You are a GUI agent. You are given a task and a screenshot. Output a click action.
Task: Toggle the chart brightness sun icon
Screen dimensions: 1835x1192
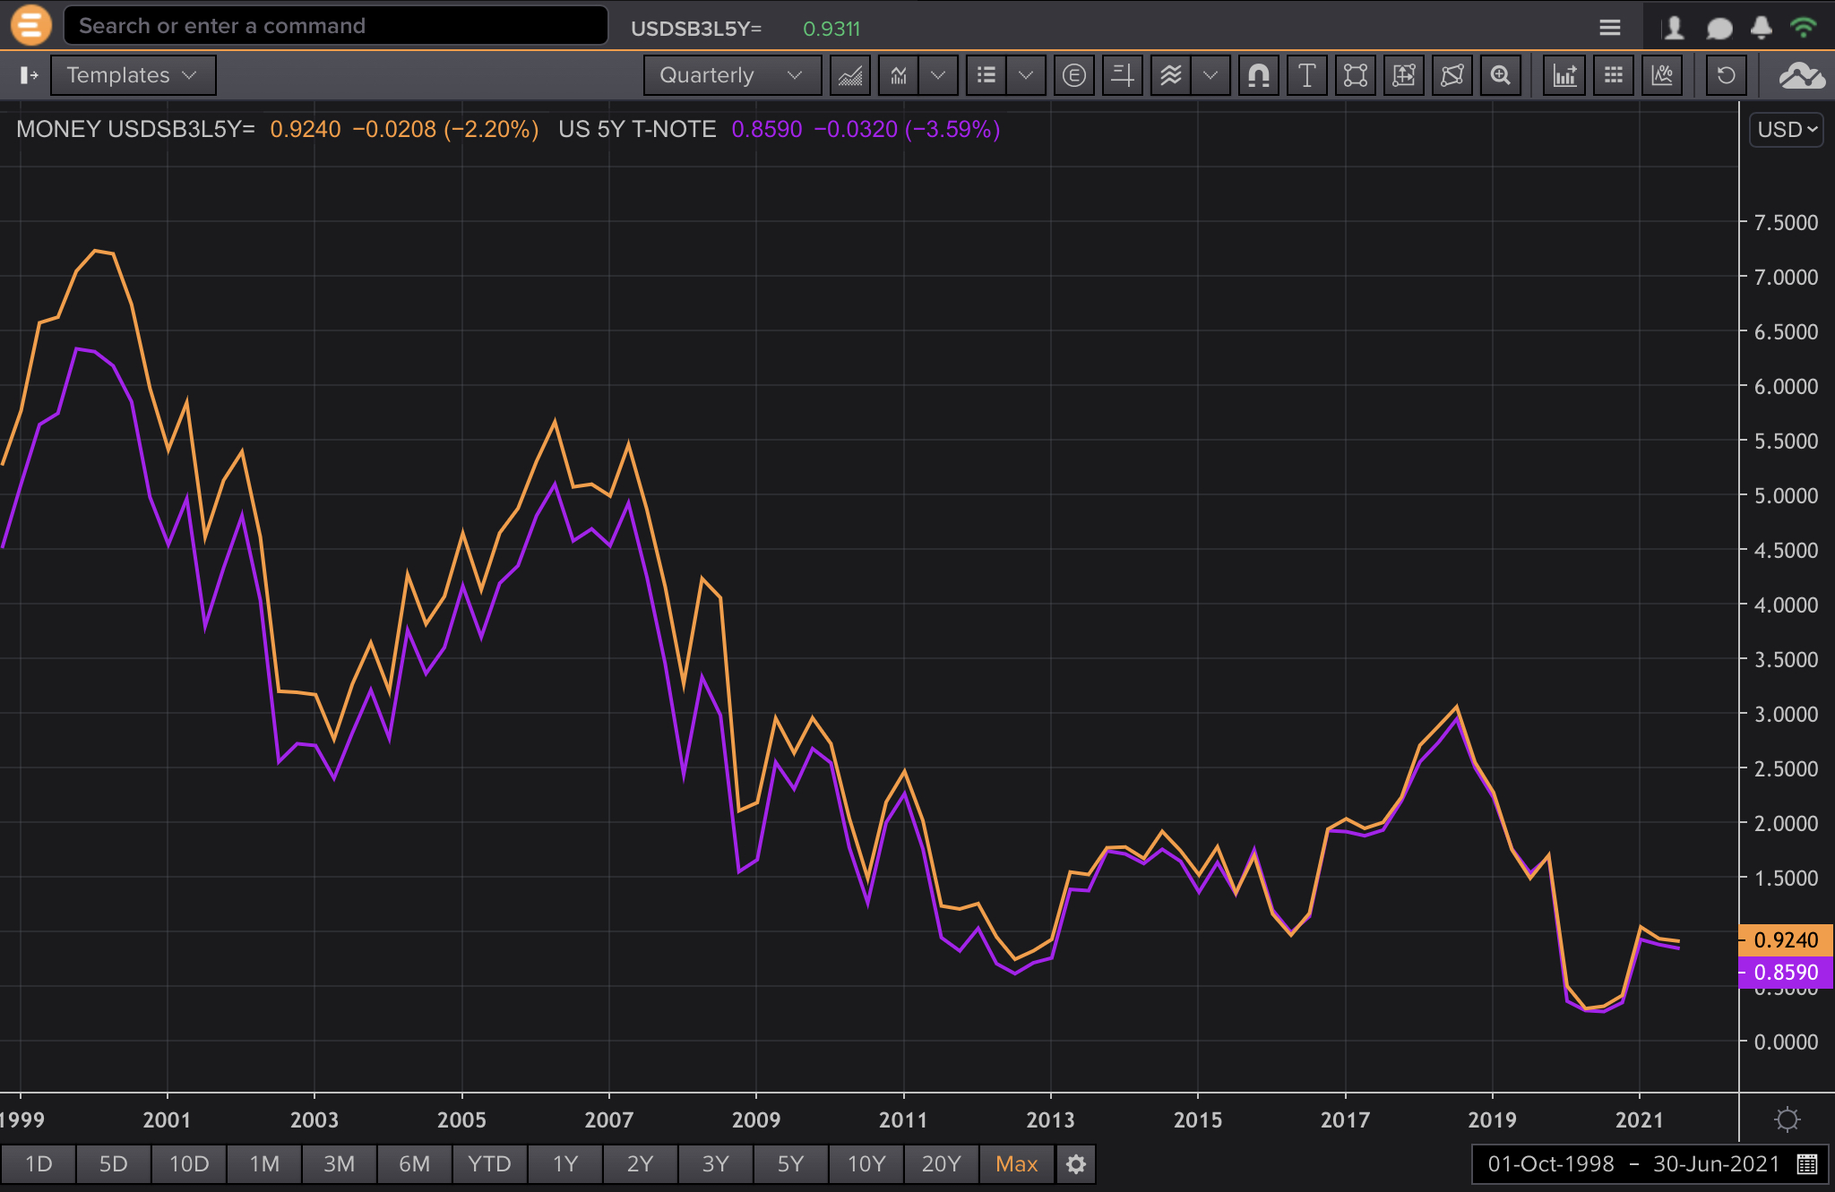[1787, 1119]
